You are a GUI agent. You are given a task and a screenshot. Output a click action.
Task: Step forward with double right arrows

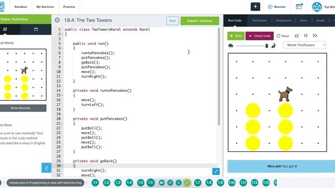315,36
